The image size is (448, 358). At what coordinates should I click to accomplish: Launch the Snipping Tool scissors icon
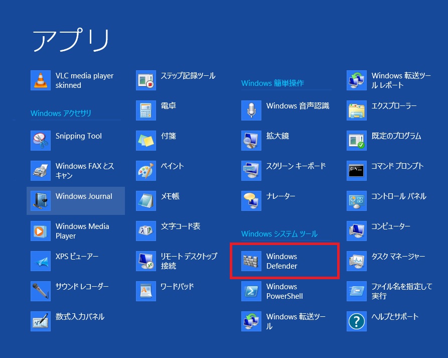click(41, 141)
